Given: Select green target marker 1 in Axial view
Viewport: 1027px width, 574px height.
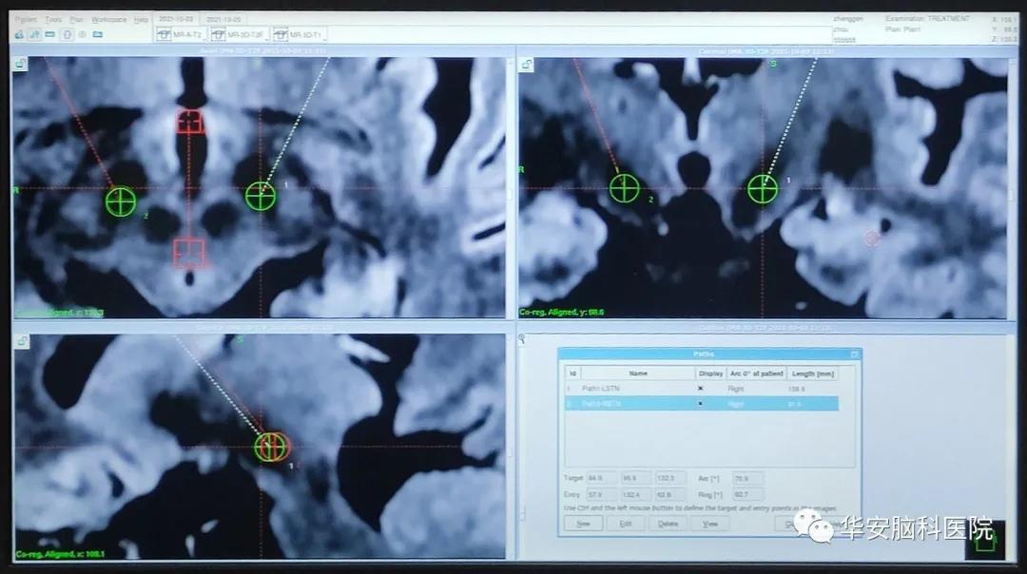Looking at the screenshot, I should [261, 196].
